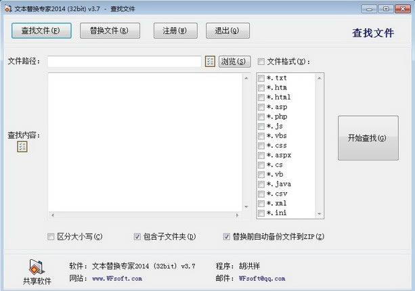Switch to 替换文件(R) mode

pos(110,30)
